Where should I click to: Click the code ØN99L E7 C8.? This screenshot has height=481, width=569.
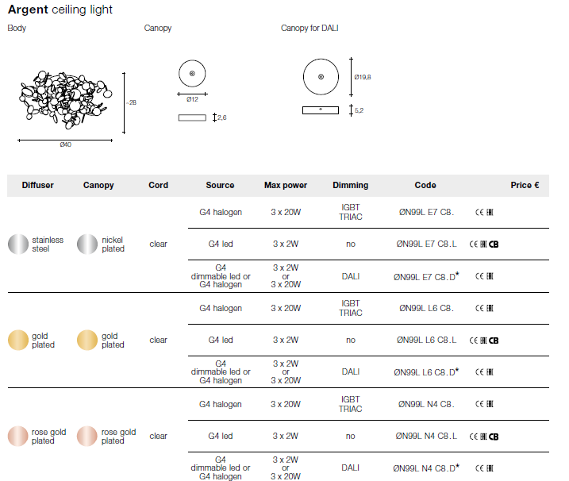coord(426,213)
